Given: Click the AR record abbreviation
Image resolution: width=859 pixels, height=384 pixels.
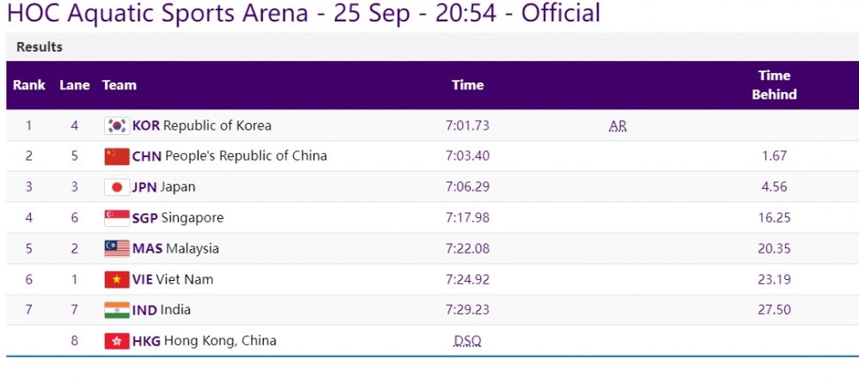Looking at the screenshot, I should point(618,126).
